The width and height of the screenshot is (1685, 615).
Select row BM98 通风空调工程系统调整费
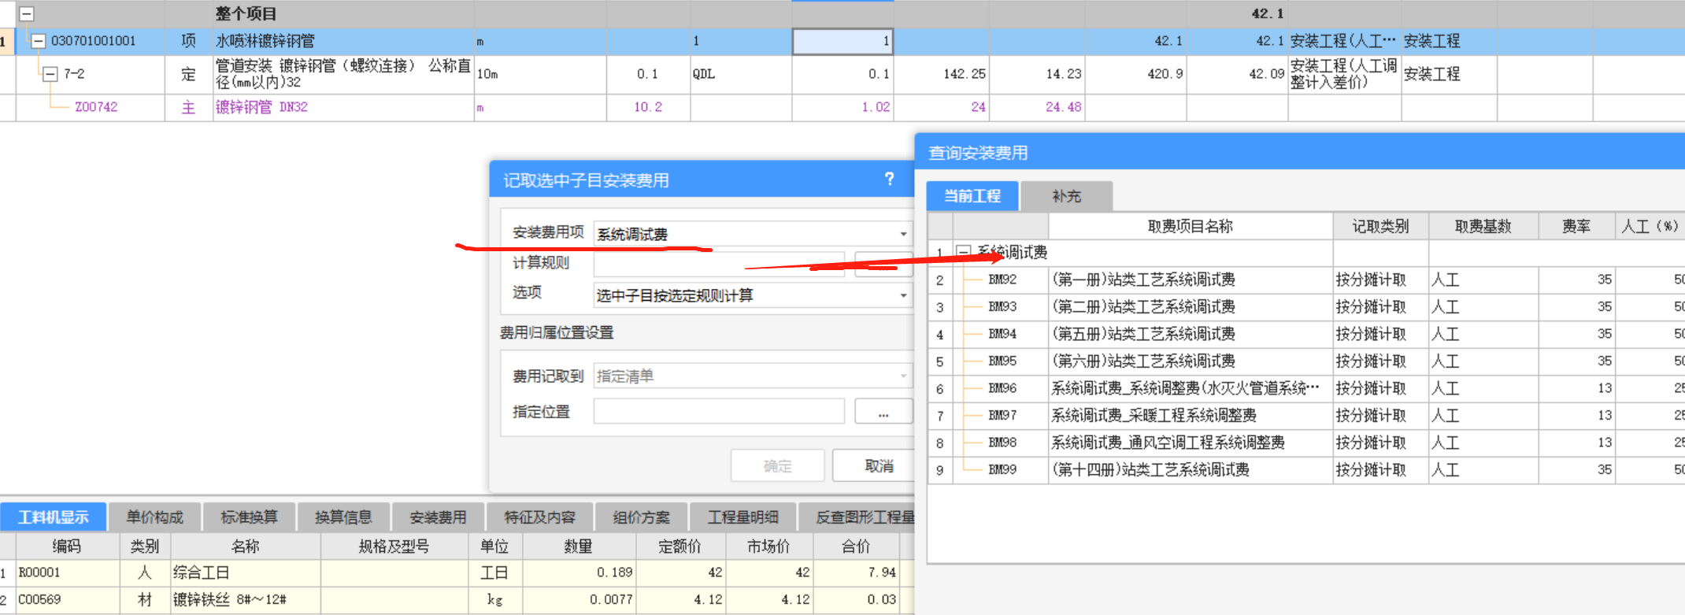1305,443
